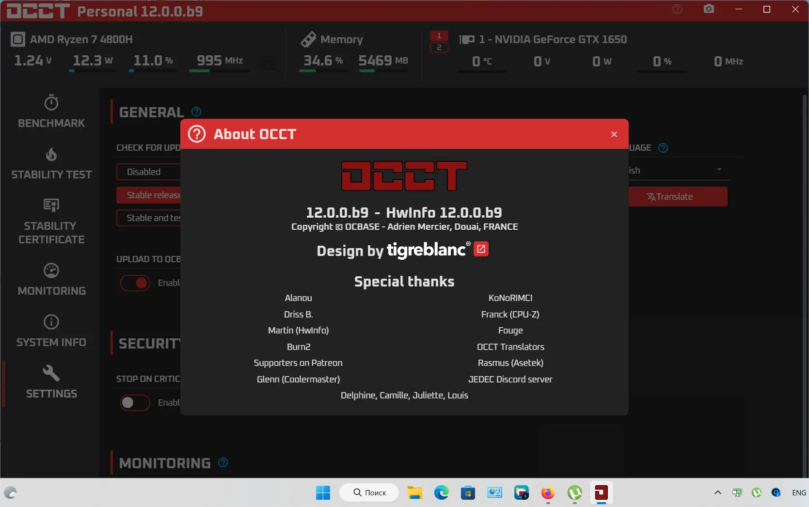Open the Monitoring sidebar section
Viewport: 809px width, 507px height.
tap(51, 280)
